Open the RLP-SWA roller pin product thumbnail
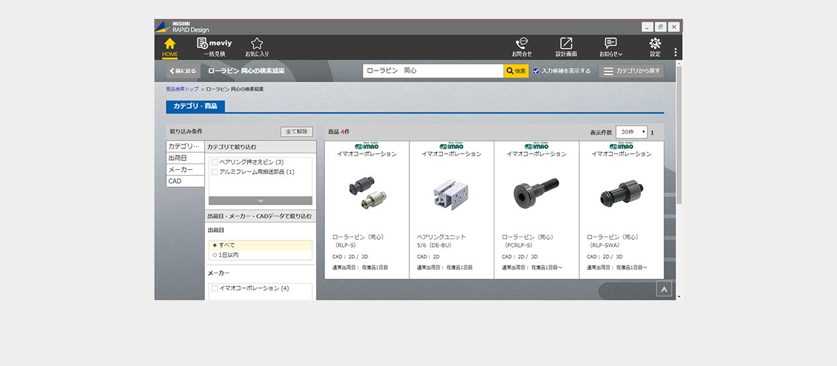The height and width of the screenshot is (366, 837). click(x=621, y=192)
